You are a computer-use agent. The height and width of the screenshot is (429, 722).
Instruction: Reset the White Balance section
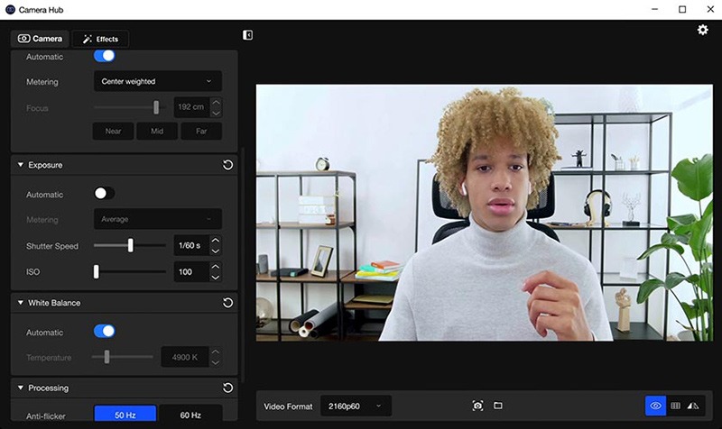[227, 304]
